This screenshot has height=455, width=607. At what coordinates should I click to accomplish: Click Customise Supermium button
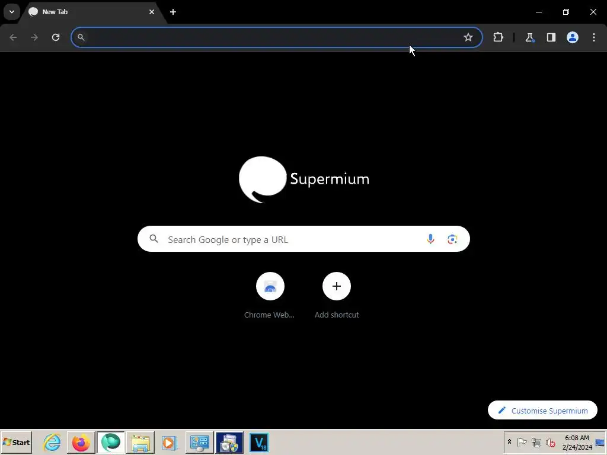coord(542,410)
